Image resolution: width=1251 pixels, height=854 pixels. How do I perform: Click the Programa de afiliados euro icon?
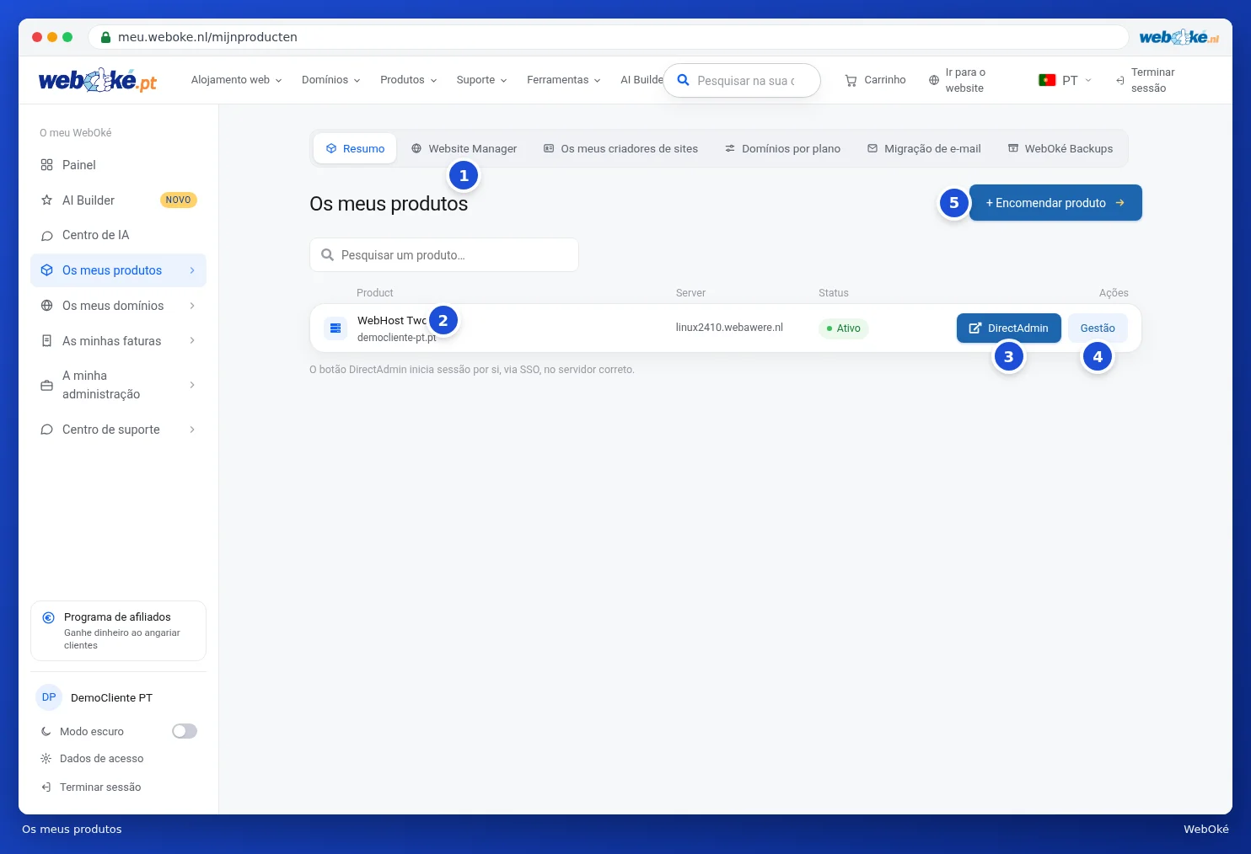pyautogui.click(x=48, y=617)
